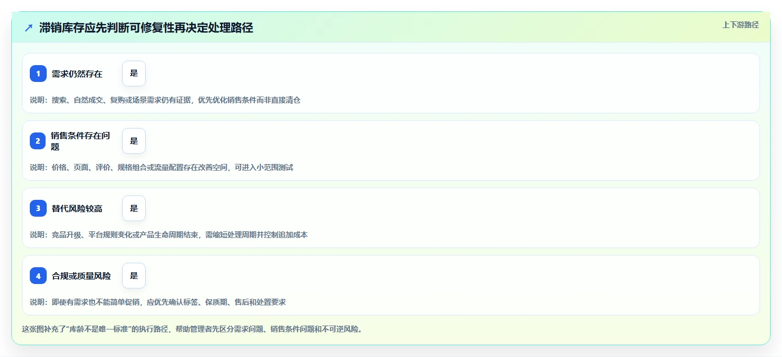
Task: Click the 是 button next to 销售条件存在问题
Action: click(x=134, y=141)
